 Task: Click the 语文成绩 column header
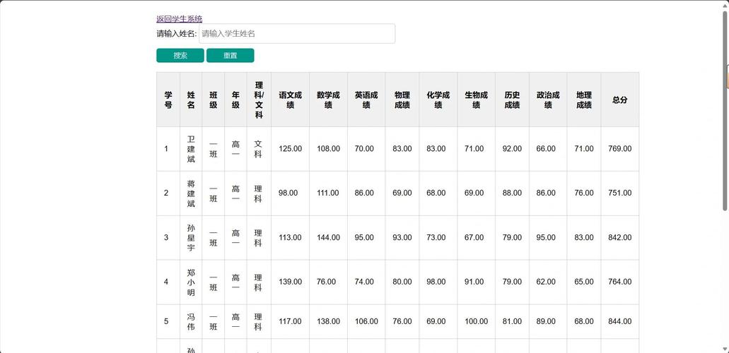291,100
